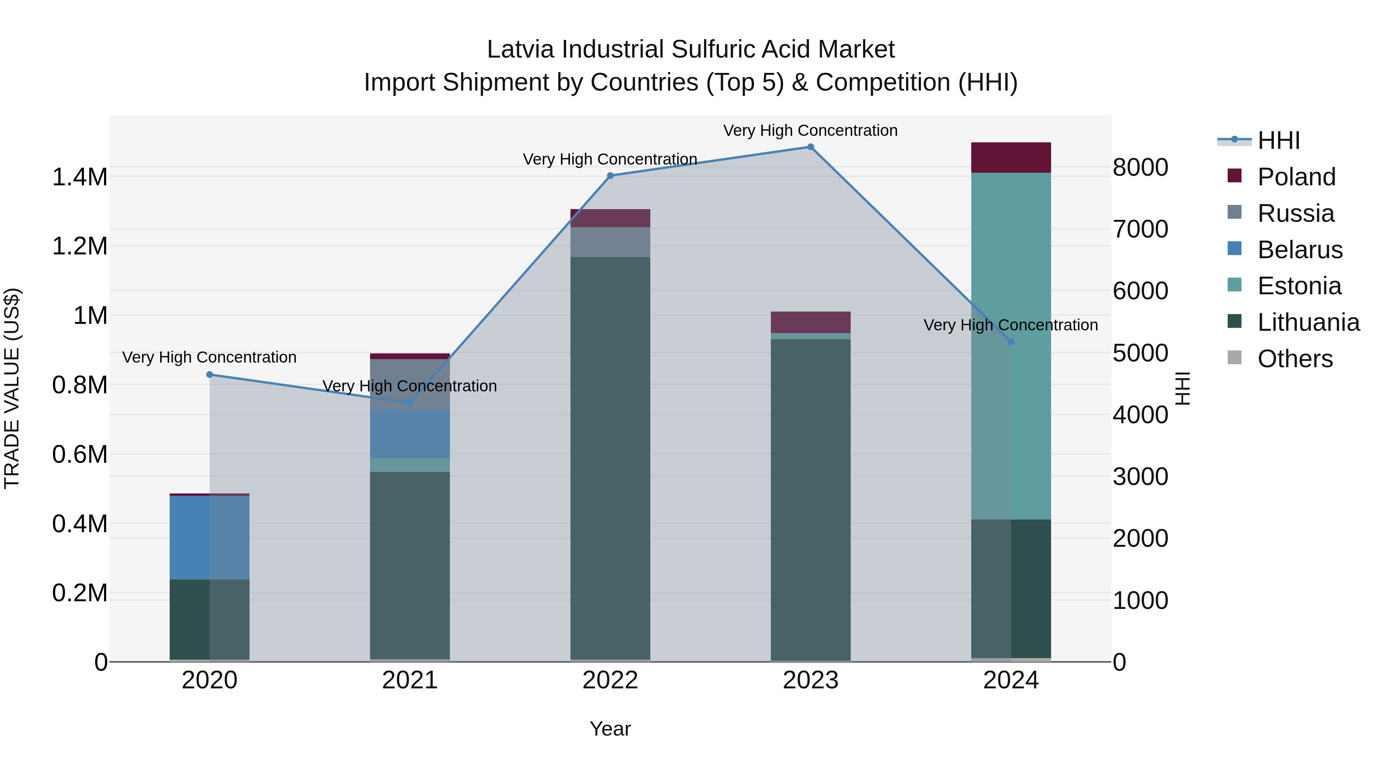Toggle the Russia legend entry

(x=1281, y=213)
